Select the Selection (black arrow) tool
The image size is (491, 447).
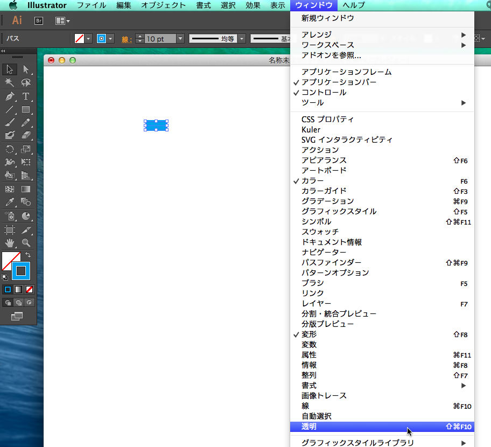tap(10, 69)
